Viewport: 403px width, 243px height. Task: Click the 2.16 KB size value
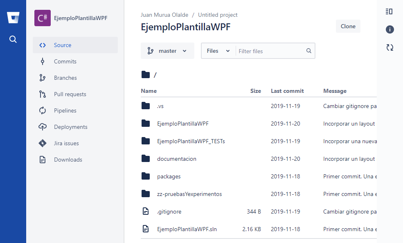coord(252,229)
